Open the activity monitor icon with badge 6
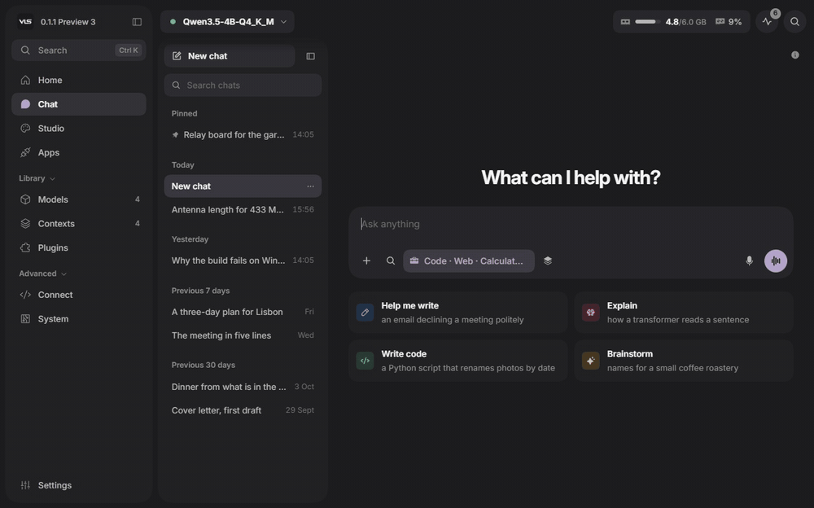The height and width of the screenshot is (508, 814). [767, 22]
